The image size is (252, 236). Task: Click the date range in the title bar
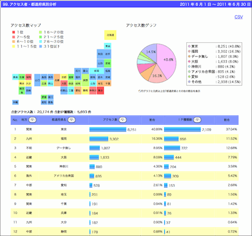tap(215, 4)
